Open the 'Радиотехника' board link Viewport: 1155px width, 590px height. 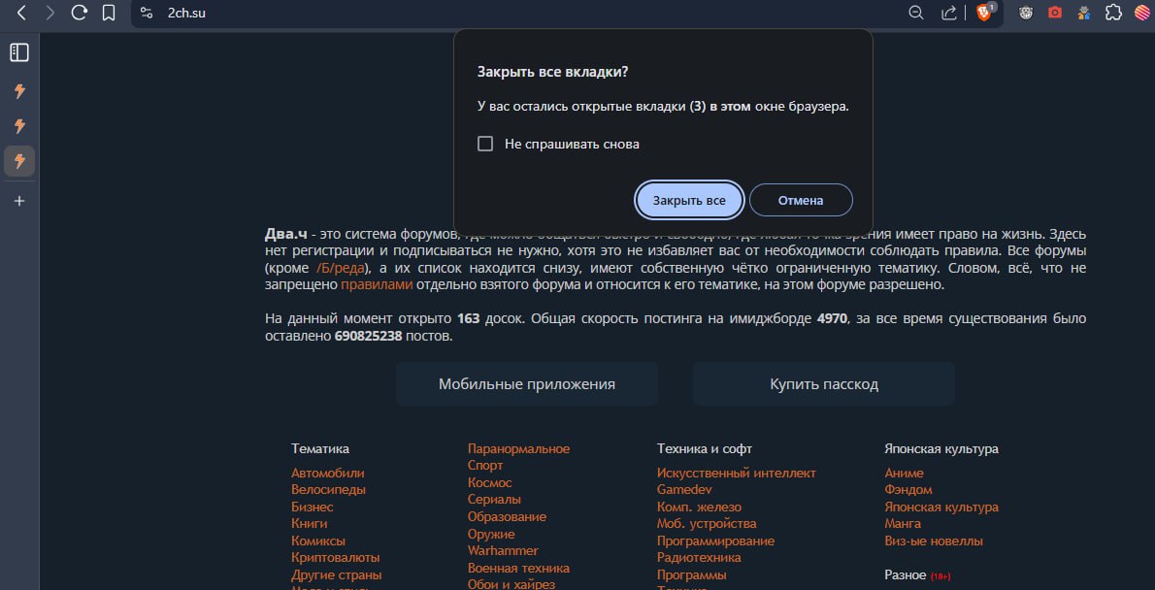699,558
